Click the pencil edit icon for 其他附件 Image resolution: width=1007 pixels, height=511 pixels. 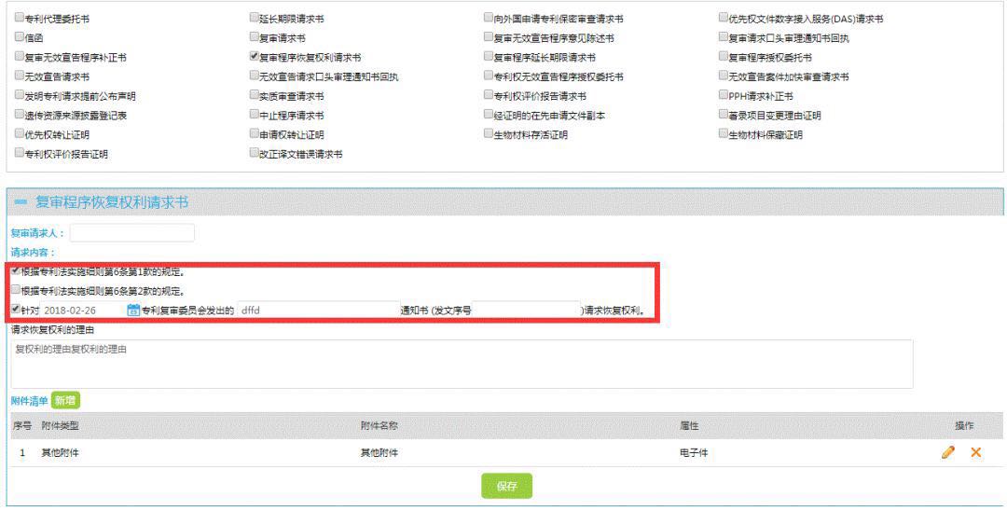[948, 452]
